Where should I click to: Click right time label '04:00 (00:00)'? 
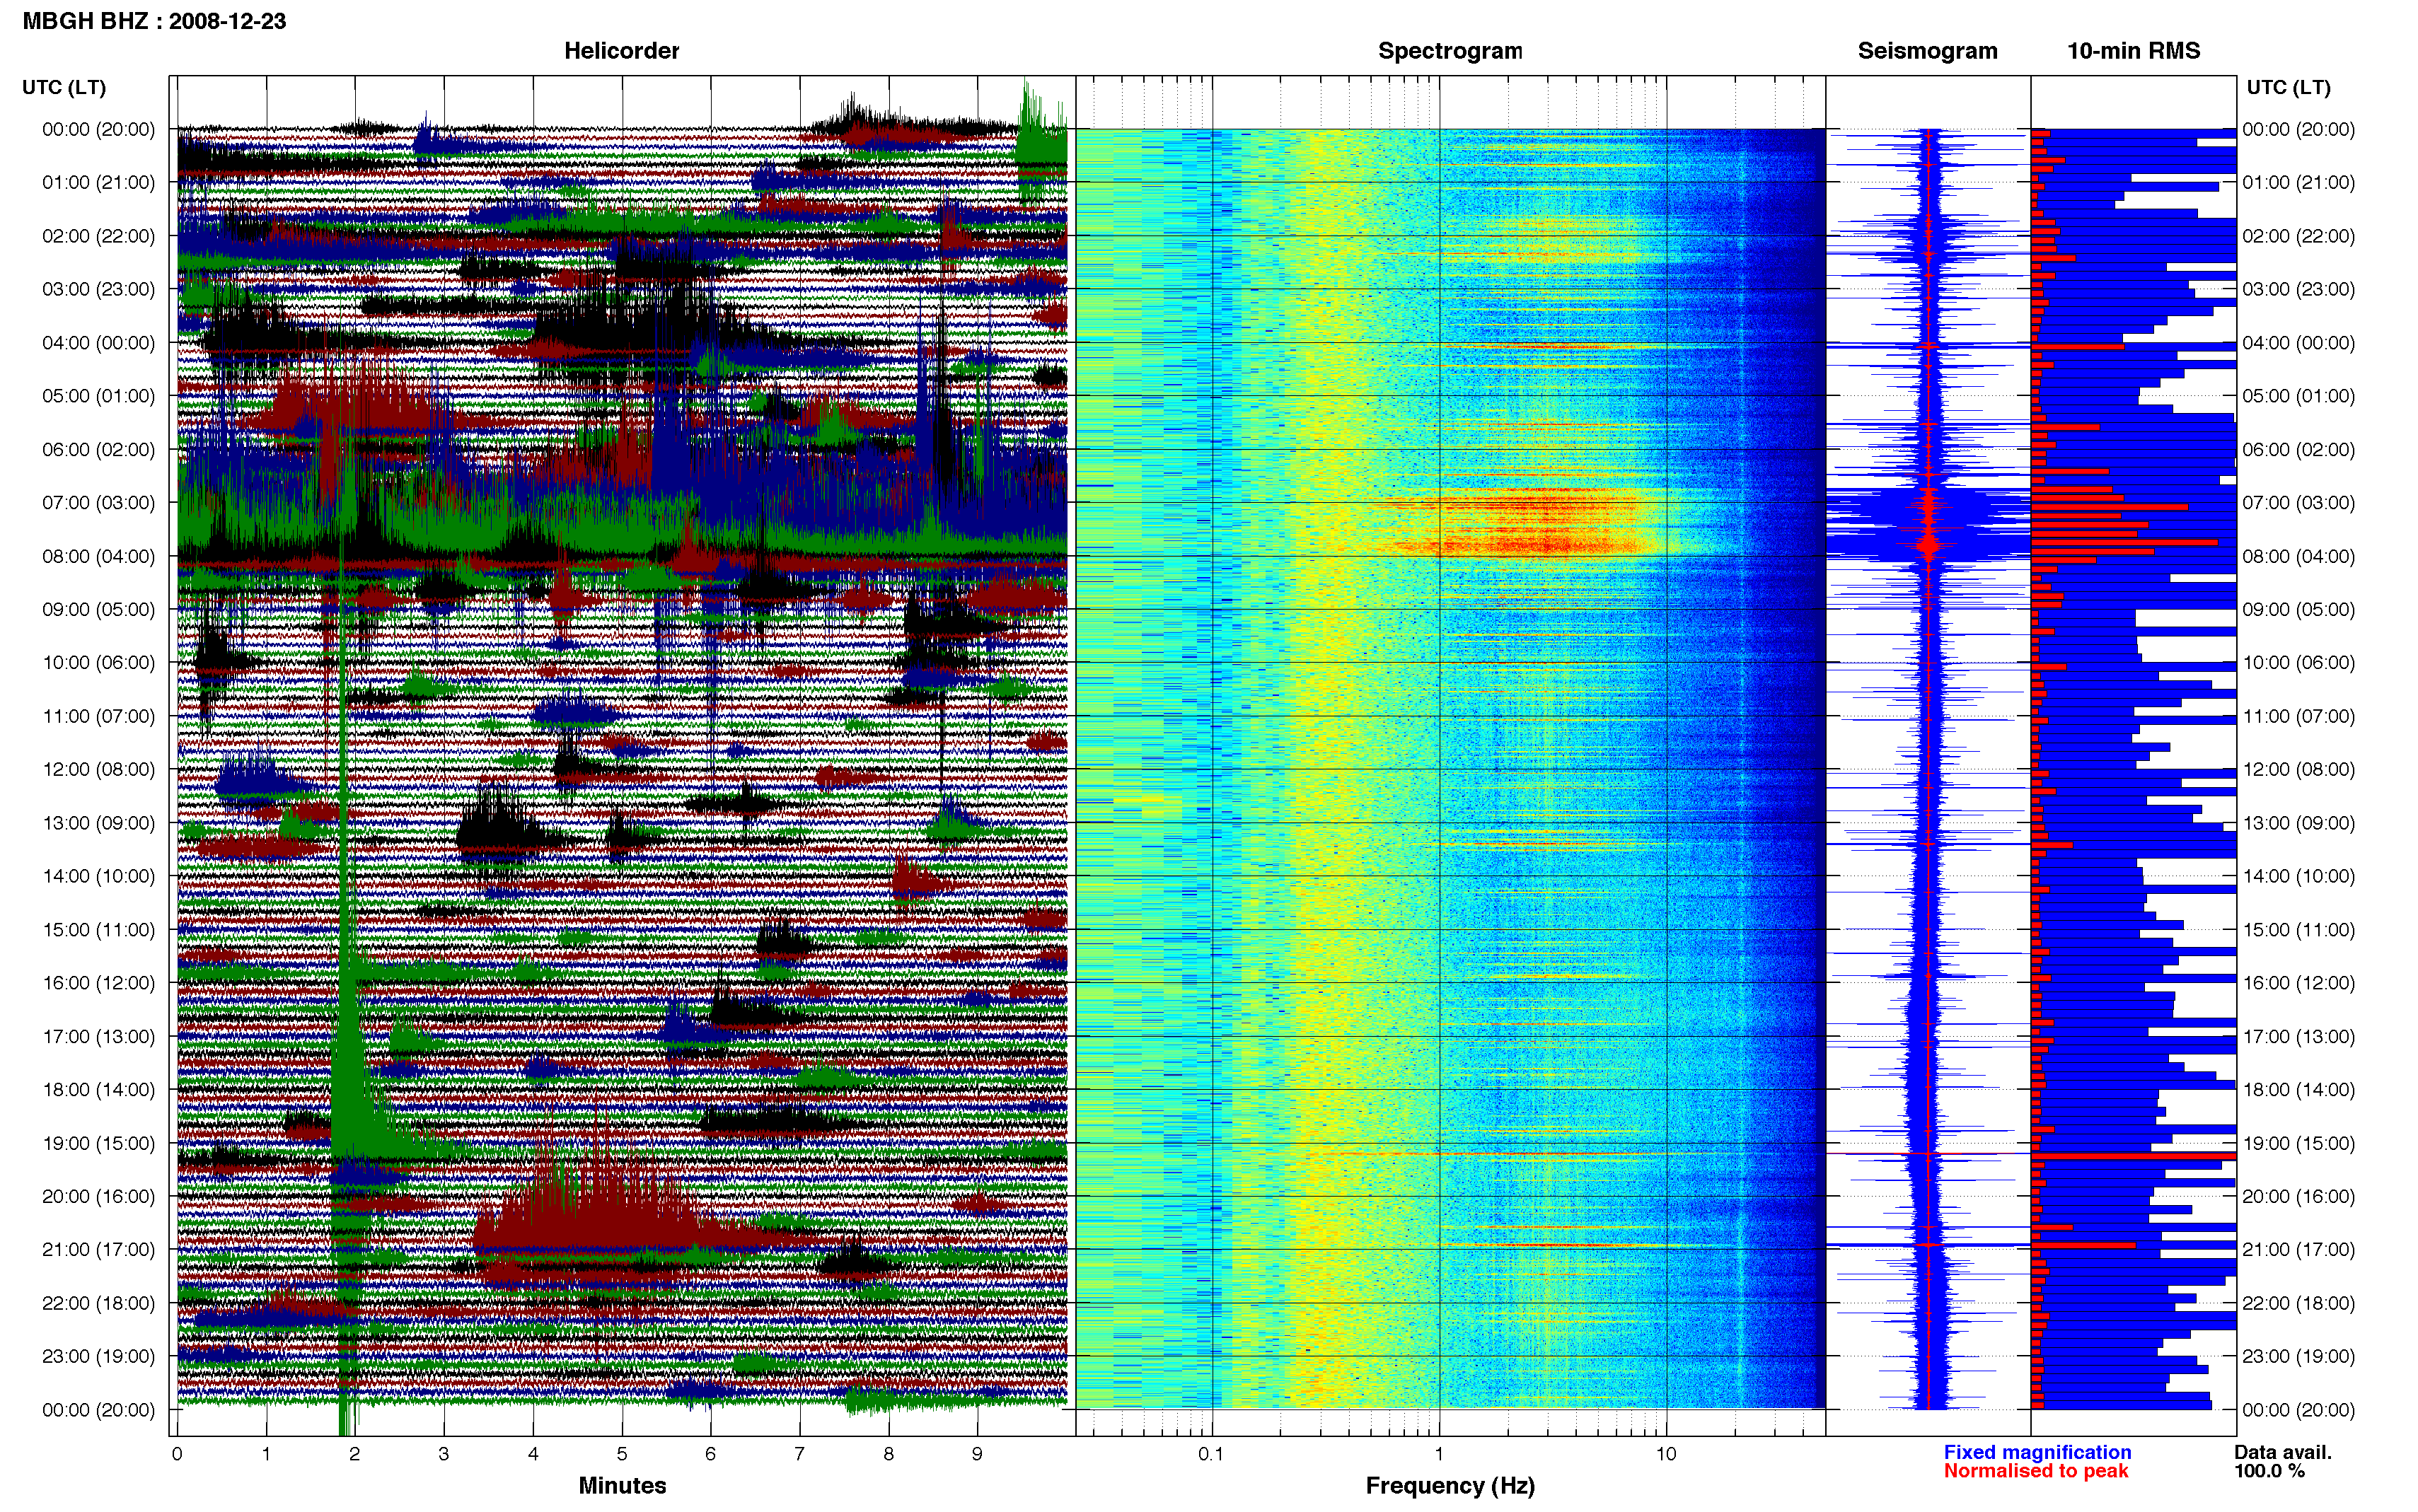tap(2298, 343)
